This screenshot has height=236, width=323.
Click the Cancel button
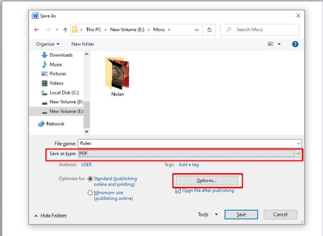click(280, 215)
